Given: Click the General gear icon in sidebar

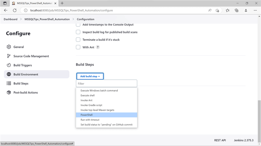Looking at the screenshot, I should [9, 47].
